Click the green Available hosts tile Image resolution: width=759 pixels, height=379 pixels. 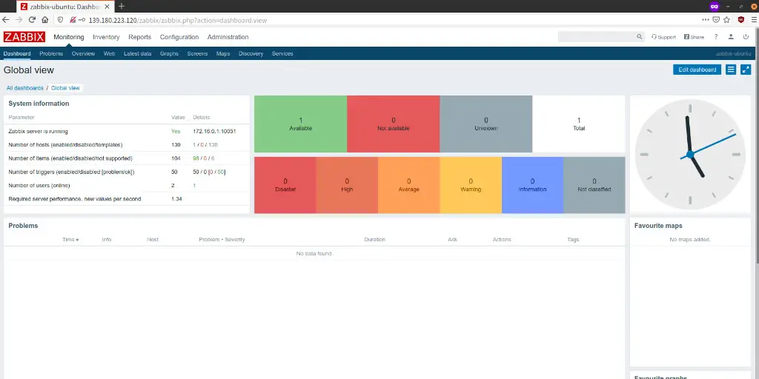(301, 124)
